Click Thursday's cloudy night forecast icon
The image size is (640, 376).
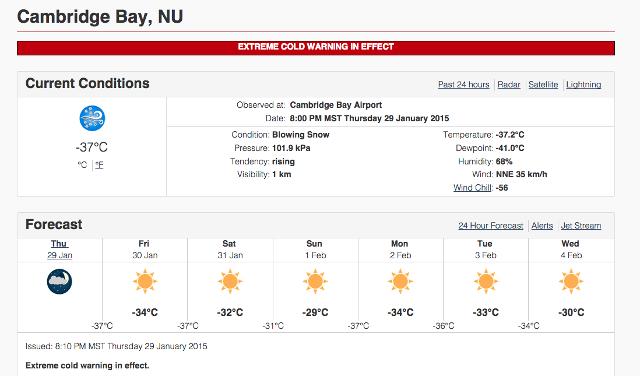point(59,282)
